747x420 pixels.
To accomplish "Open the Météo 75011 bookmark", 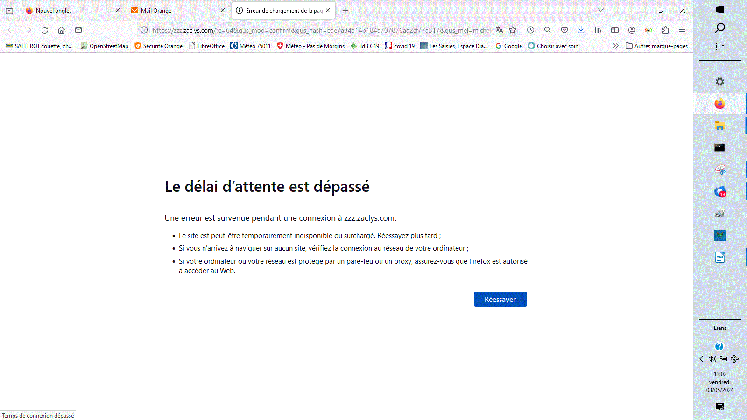I will click(x=251, y=46).
